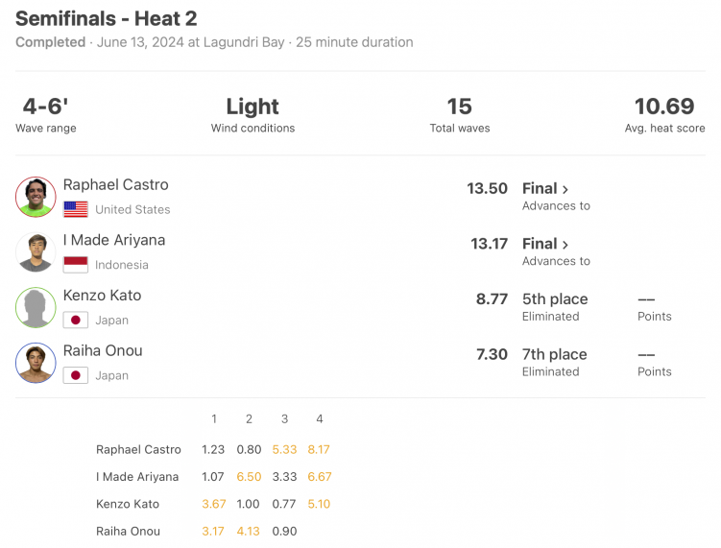Select Raphael Castro's 8.17 wave score

(x=319, y=449)
